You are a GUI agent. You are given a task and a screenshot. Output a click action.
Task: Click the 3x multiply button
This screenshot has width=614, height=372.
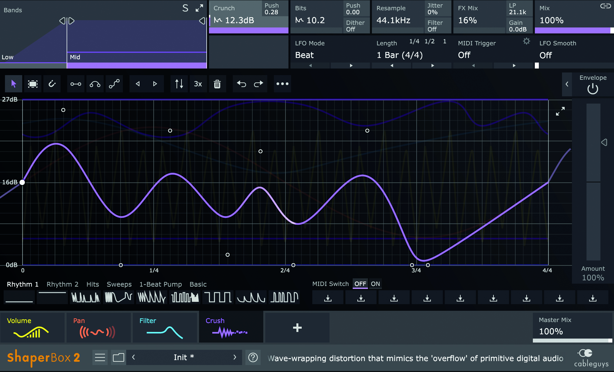pos(198,84)
